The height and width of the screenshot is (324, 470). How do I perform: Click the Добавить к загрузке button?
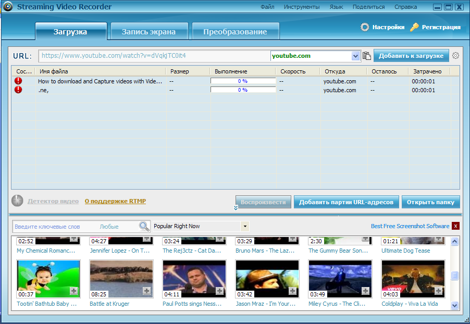411,56
